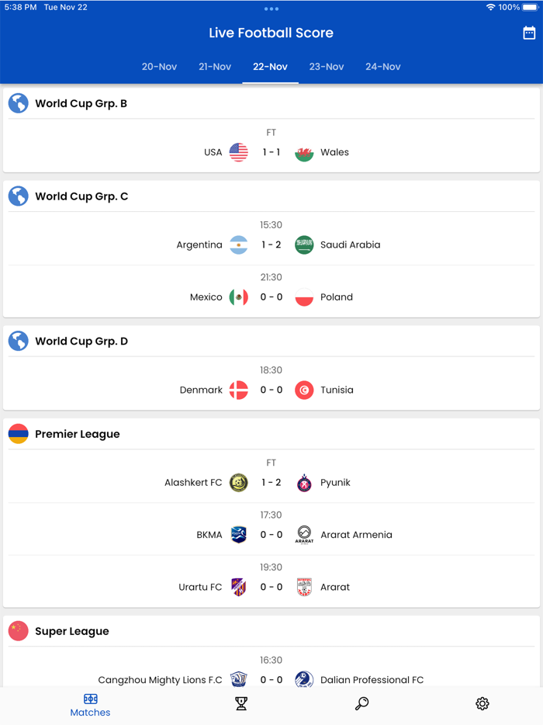Tap the Matches tab icon
543x725 pixels.
click(90, 699)
